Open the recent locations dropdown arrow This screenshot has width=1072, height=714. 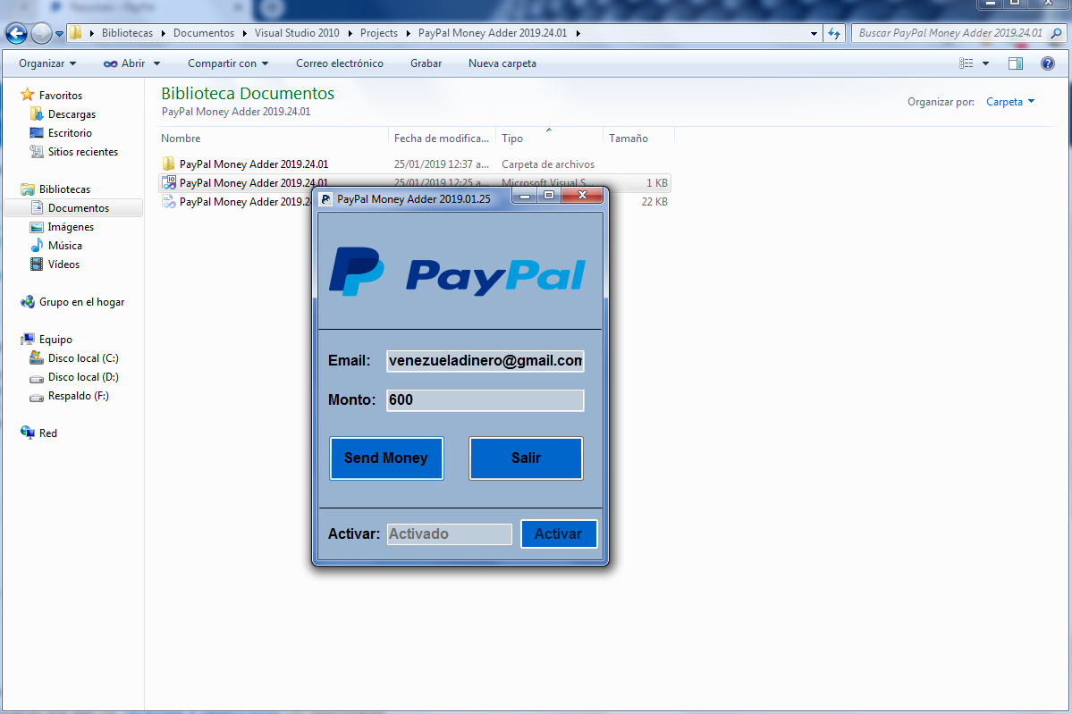[60, 33]
